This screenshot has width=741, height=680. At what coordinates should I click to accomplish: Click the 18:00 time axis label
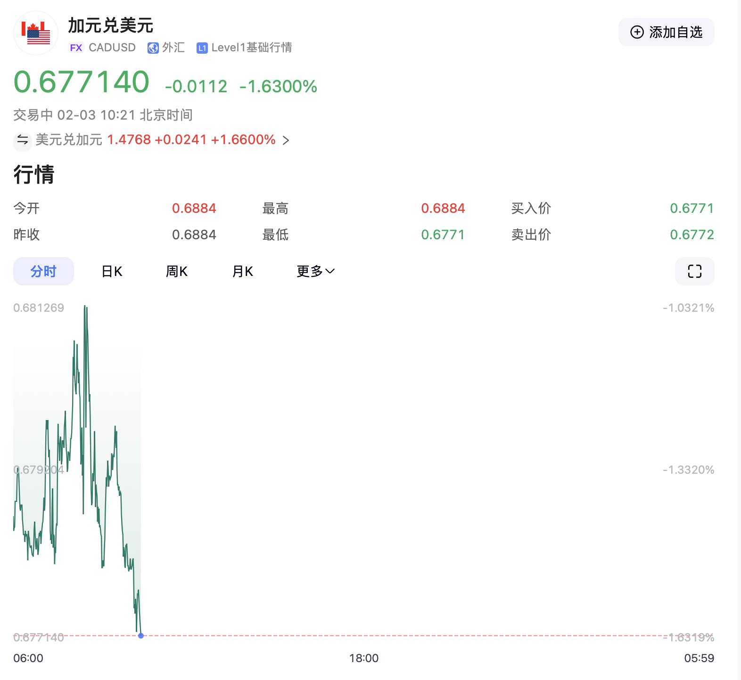(363, 658)
